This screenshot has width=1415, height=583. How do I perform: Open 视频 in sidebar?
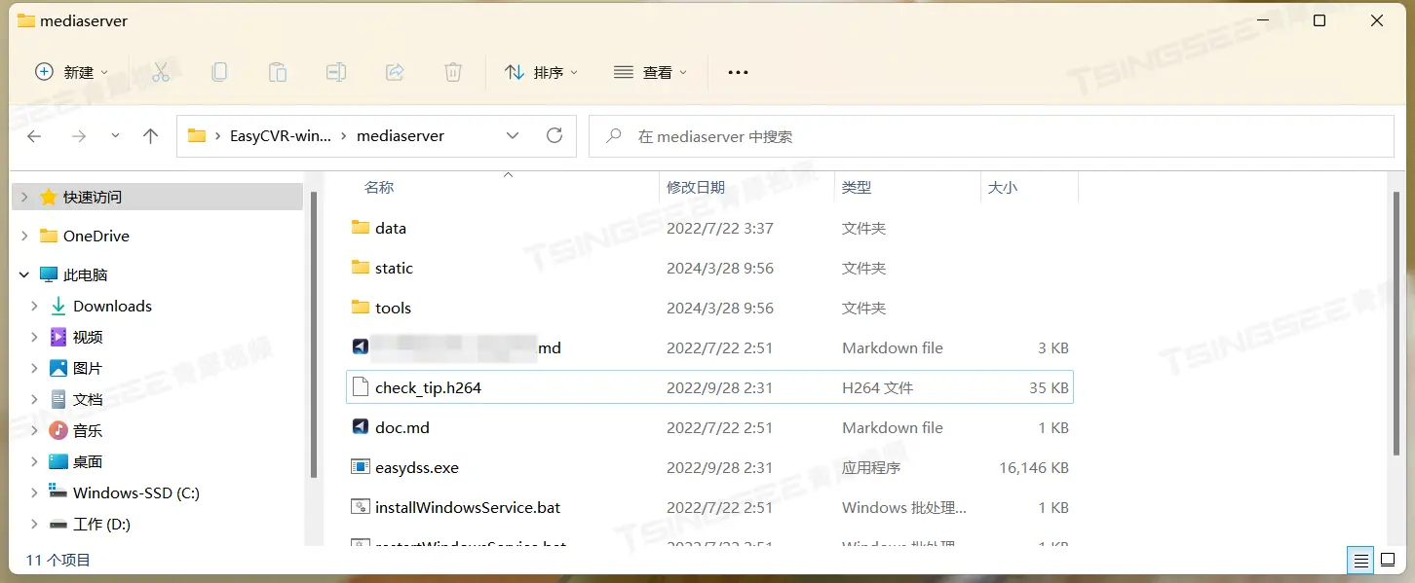88,337
